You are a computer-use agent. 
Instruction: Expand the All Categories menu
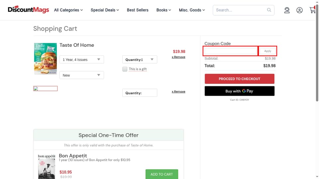coord(68,10)
